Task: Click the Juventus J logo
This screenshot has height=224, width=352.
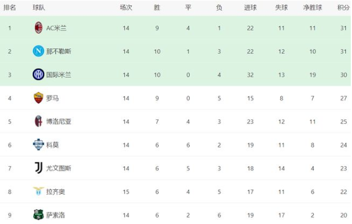Action: pos(38,168)
